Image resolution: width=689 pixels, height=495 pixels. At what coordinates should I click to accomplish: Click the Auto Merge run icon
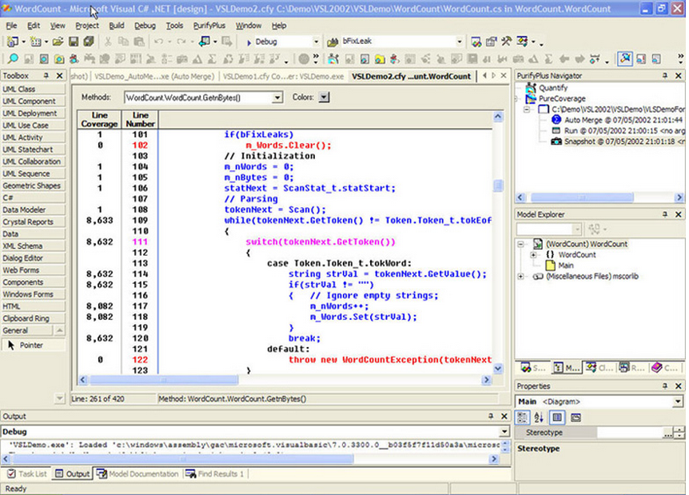pyautogui.click(x=556, y=119)
